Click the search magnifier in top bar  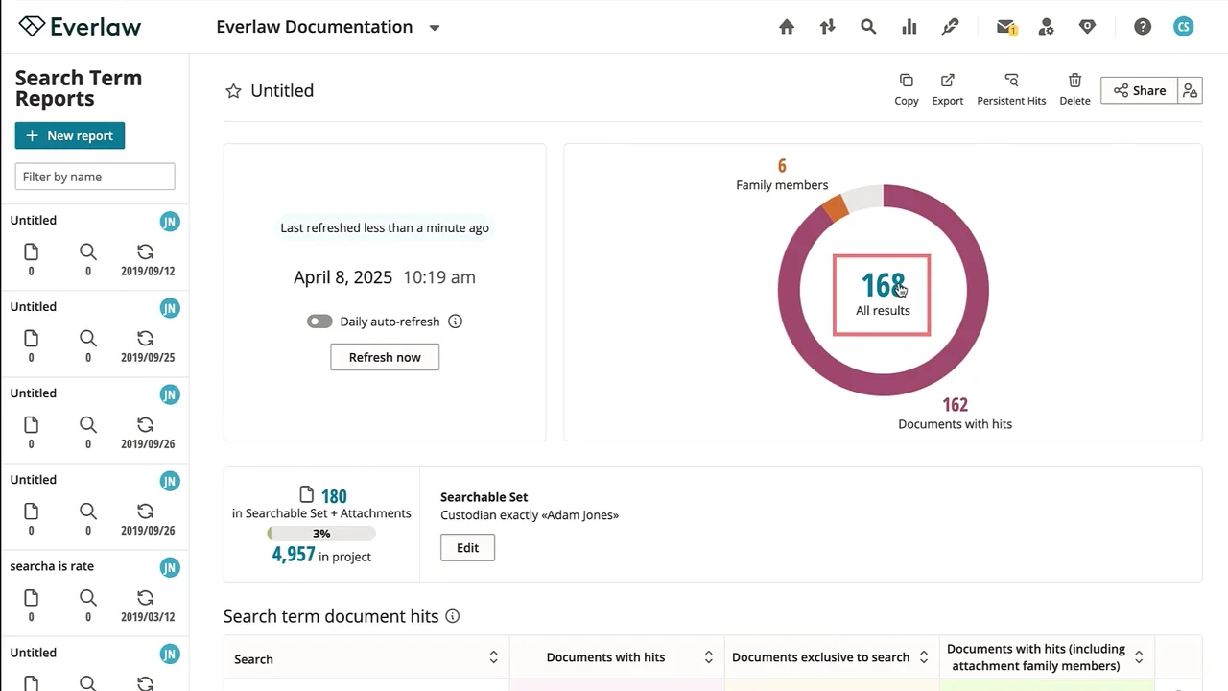pyautogui.click(x=868, y=27)
